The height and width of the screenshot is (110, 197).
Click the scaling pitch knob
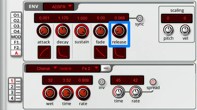(168, 30)
